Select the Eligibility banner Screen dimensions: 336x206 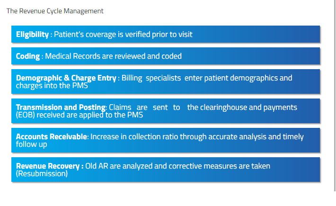pyautogui.click(x=166, y=34)
